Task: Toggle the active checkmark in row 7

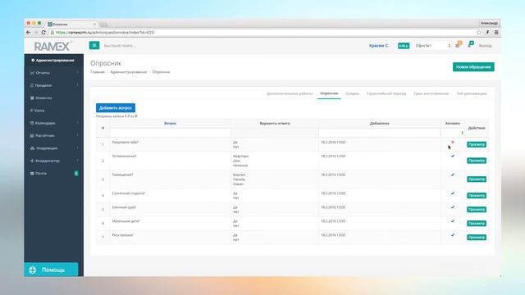Action: coord(452,235)
